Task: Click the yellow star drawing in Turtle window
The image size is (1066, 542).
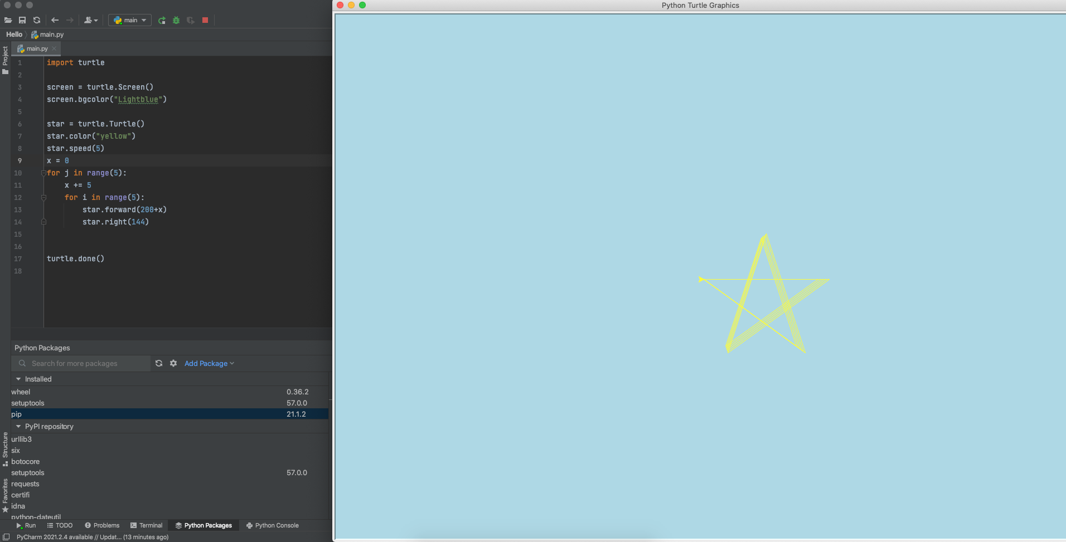Action: [764, 293]
